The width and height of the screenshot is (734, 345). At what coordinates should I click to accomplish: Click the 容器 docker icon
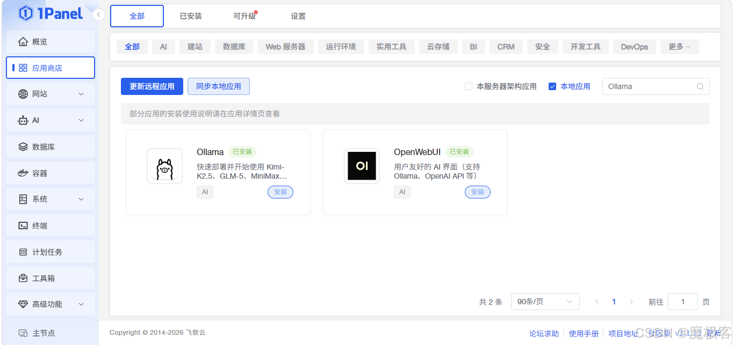pos(23,173)
